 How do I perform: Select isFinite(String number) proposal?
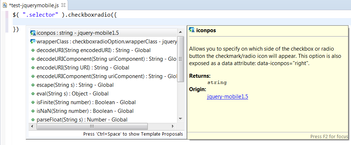coord(104,102)
